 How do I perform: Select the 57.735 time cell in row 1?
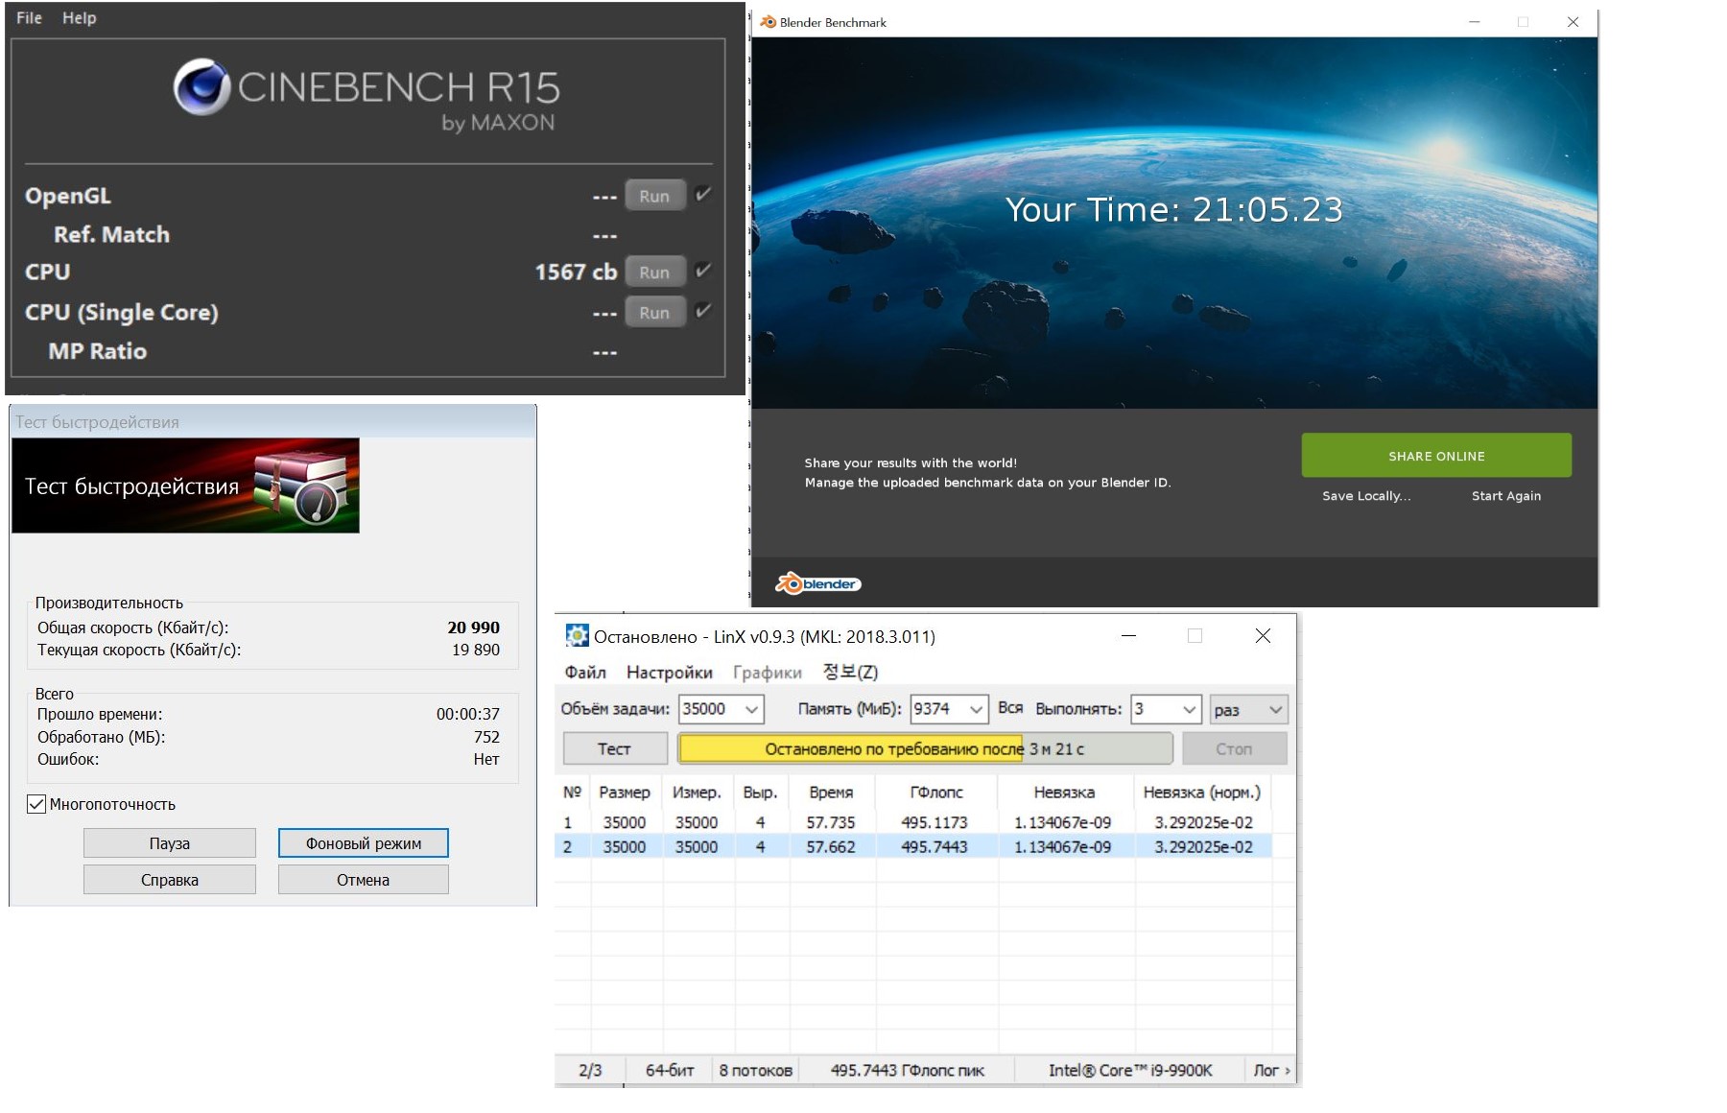[x=831, y=822]
